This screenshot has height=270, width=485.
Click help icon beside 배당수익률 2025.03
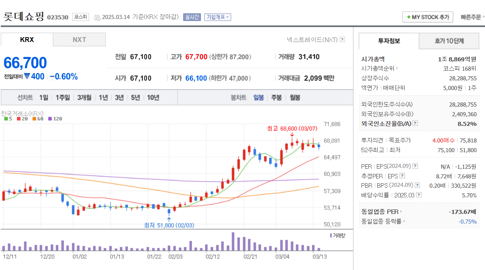click(418, 195)
